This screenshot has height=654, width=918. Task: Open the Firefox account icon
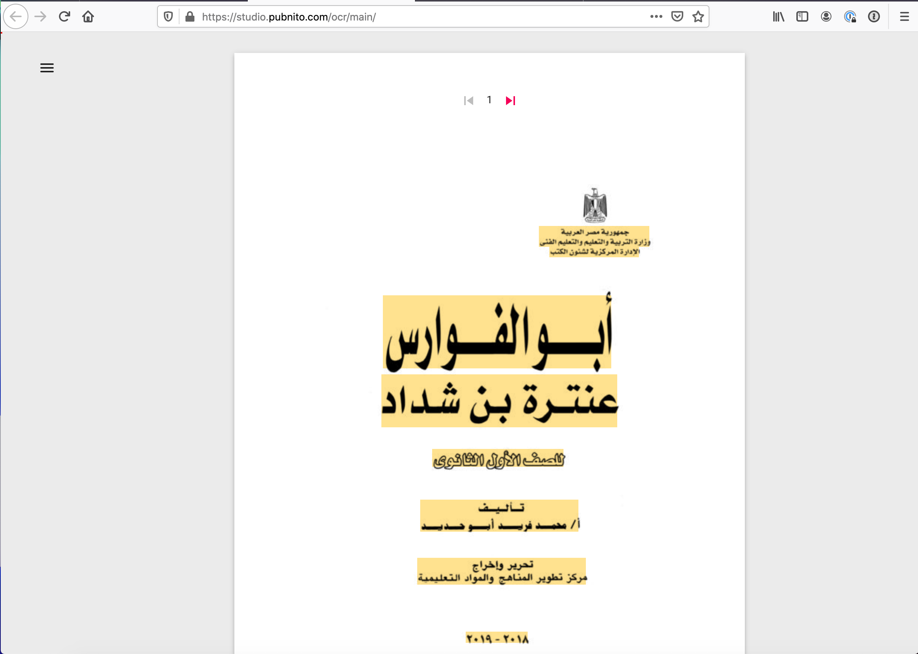[826, 16]
